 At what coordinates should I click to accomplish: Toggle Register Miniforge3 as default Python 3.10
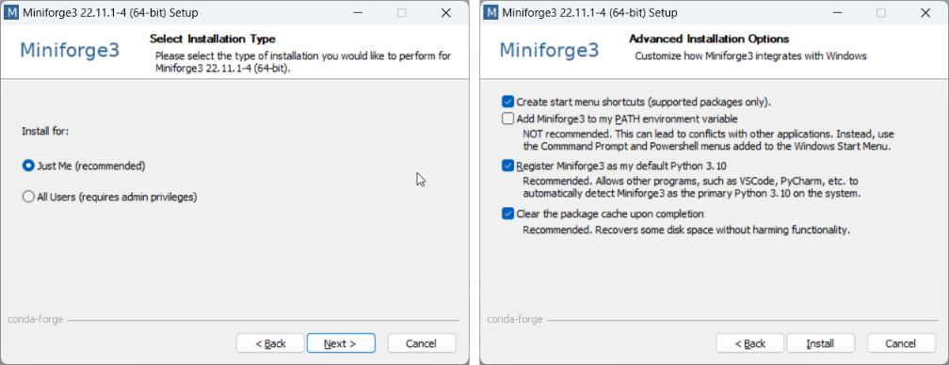[507, 166]
